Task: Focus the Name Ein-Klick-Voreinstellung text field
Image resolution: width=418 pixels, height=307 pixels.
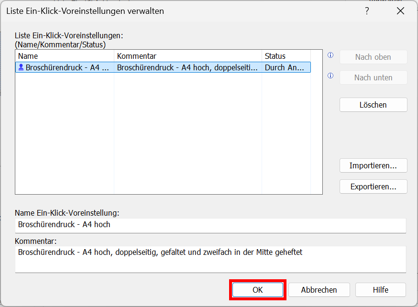Action: point(210,225)
